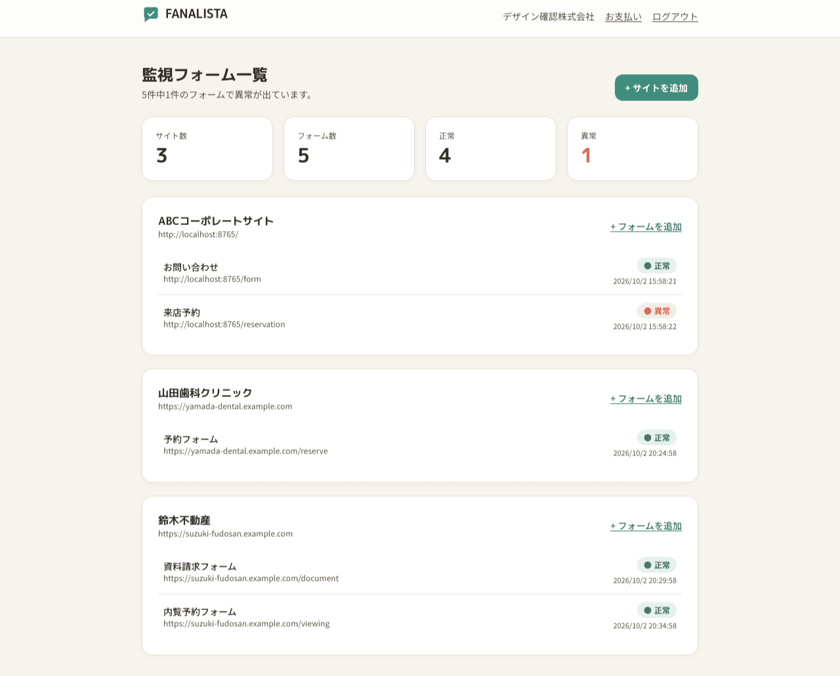
Task: Click the 監視フォーム一覧 page title
Action: pos(205,74)
